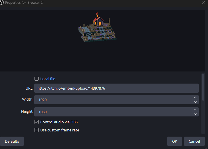Focus the Height value field
The width and height of the screenshot is (208, 149).
pyautogui.click(x=113, y=112)
